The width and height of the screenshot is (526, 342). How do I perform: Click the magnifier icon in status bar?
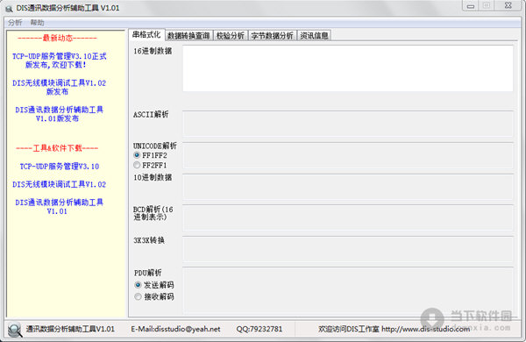[14, 329]
